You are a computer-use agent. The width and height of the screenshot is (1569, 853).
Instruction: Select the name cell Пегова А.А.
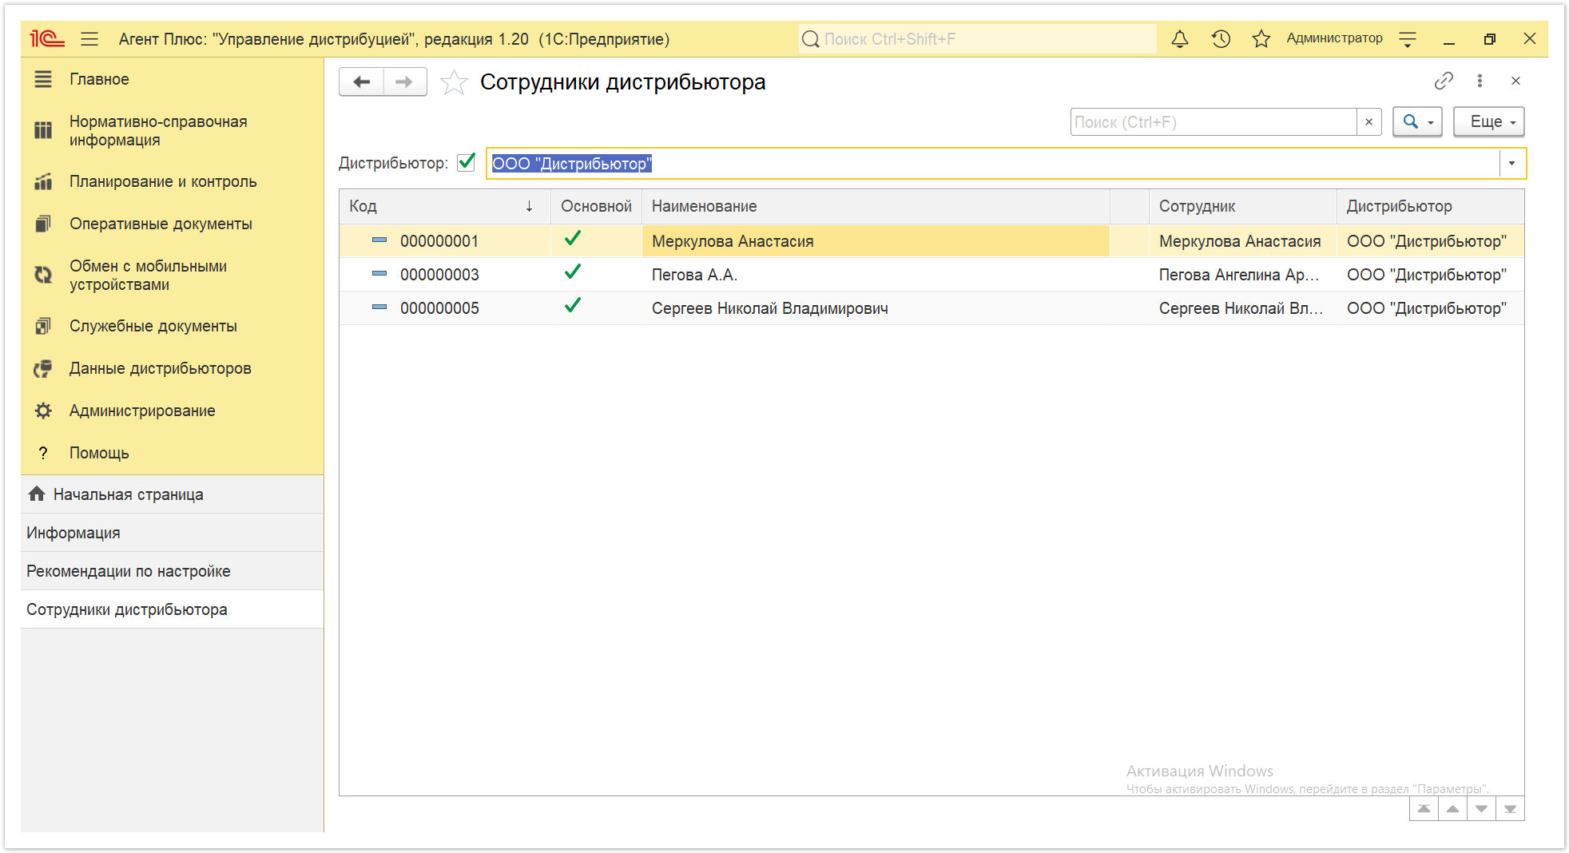click(876, 275)
